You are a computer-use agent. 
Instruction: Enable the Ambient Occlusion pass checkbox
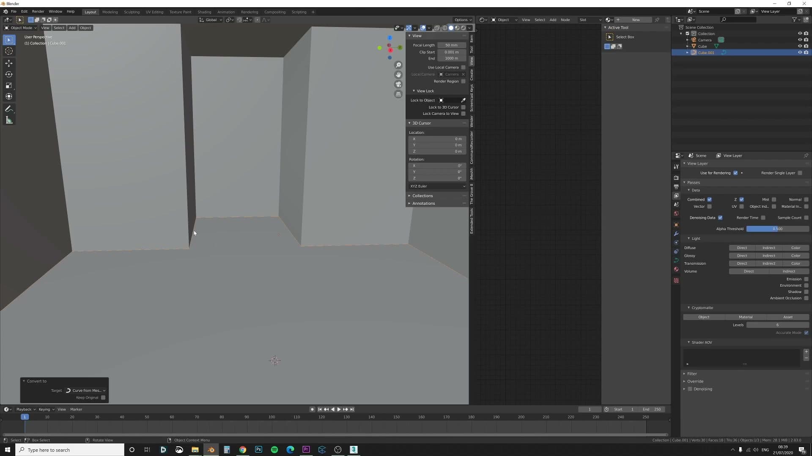[806, 298]
